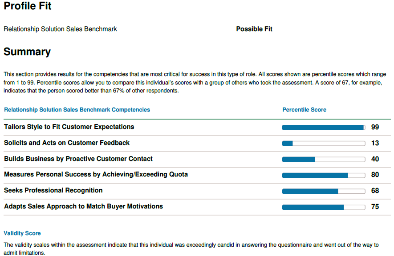
Task: Click the percentile score number 99
Action: point(375,127)
